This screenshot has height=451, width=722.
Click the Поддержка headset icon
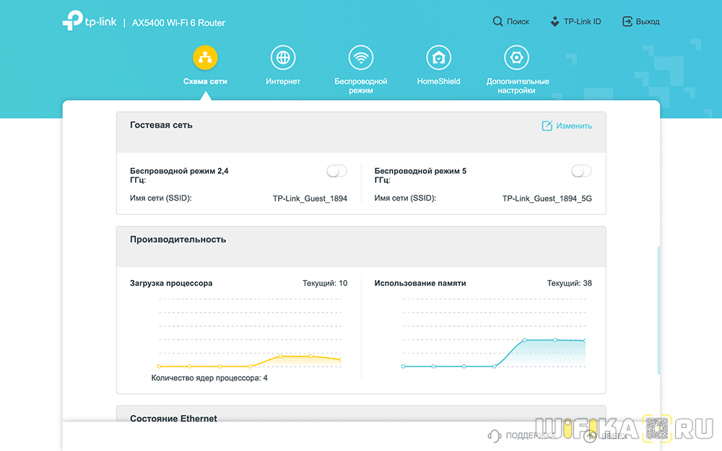pyautogui.click(x=495, y=435)
